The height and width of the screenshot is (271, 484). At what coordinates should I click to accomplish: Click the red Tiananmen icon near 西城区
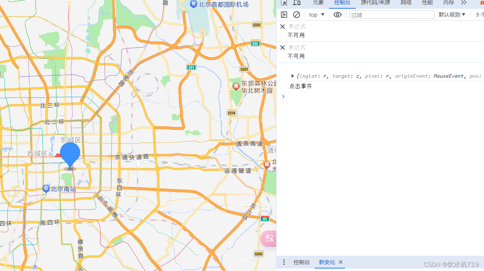[x=58, y=155]
